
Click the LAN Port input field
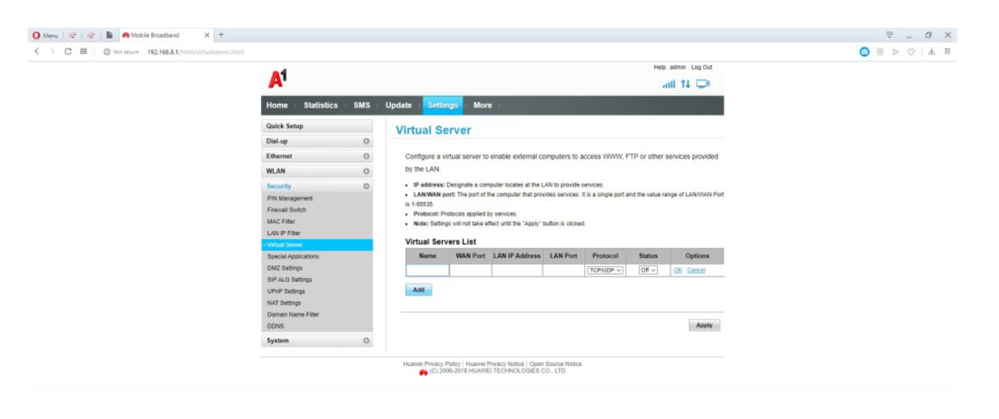point(563,270)
